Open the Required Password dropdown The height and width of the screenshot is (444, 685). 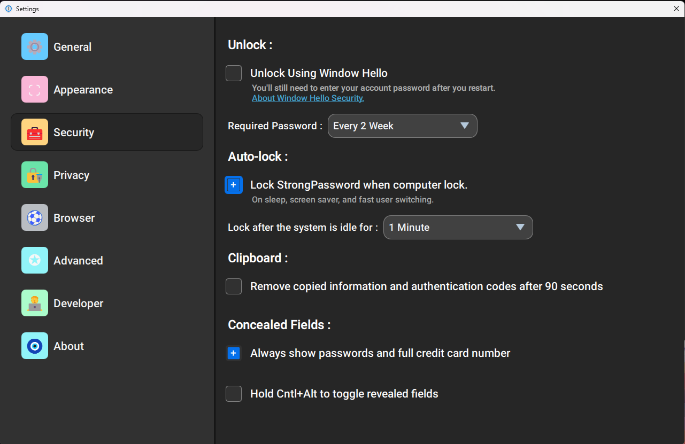click(x=402, y=126)
